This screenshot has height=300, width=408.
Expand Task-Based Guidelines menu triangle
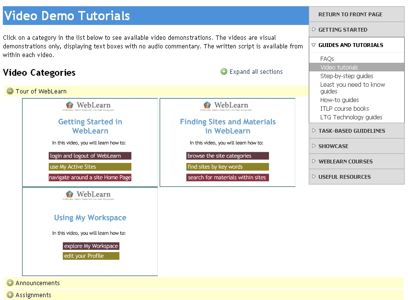tap(314, 131)
